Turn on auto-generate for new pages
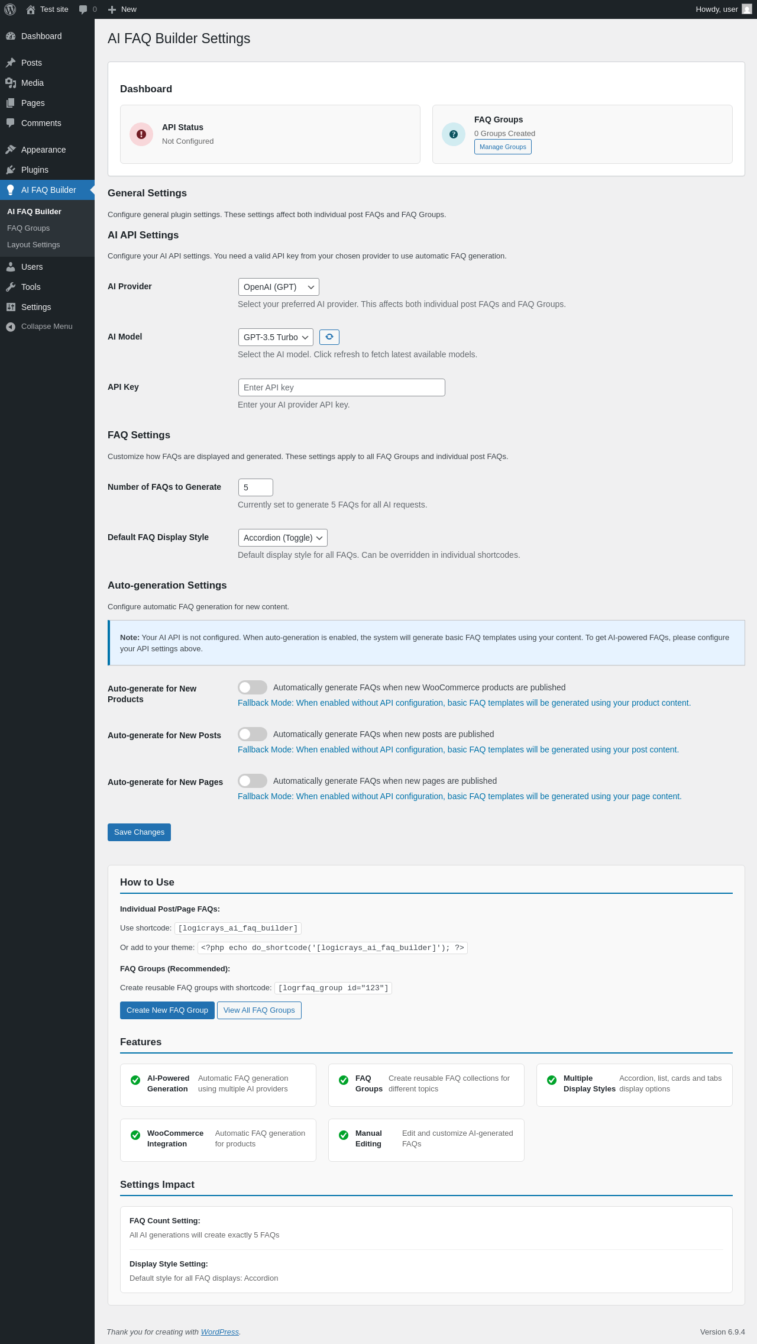The image size is (757, 1344). 253,781
